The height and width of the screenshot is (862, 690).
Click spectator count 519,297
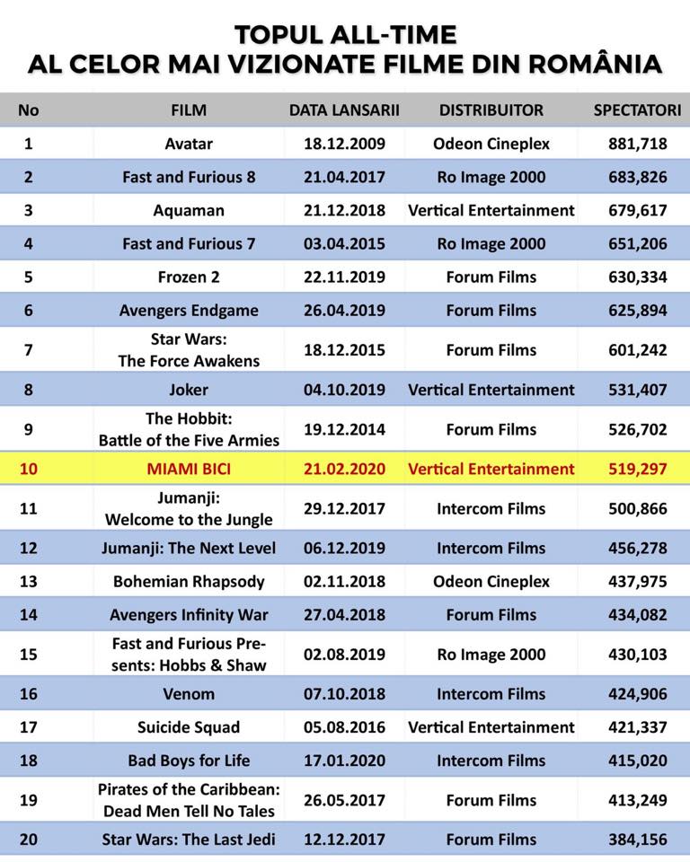[637, 469]
